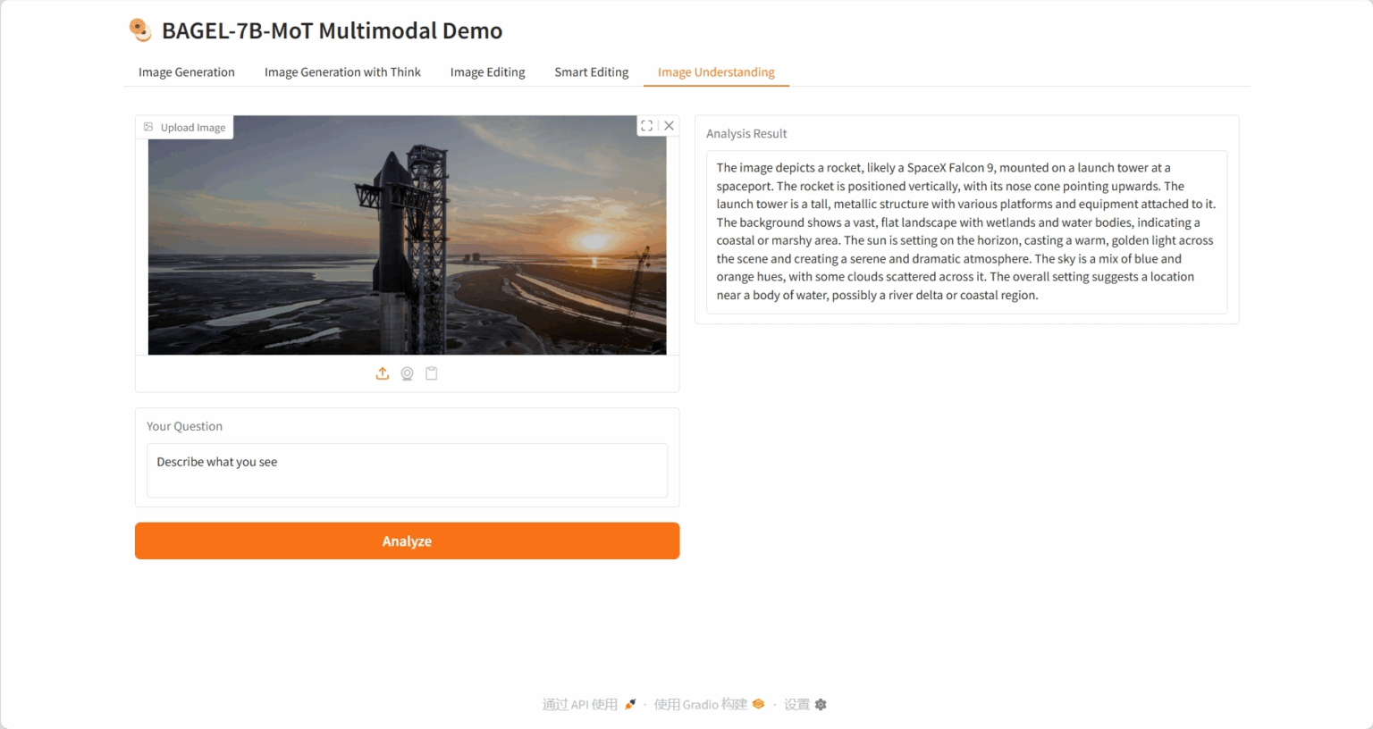This screenshot has height=729, width=1373.
Task: Open Image Generation with Think tab
Action: (x=342, y=72)
